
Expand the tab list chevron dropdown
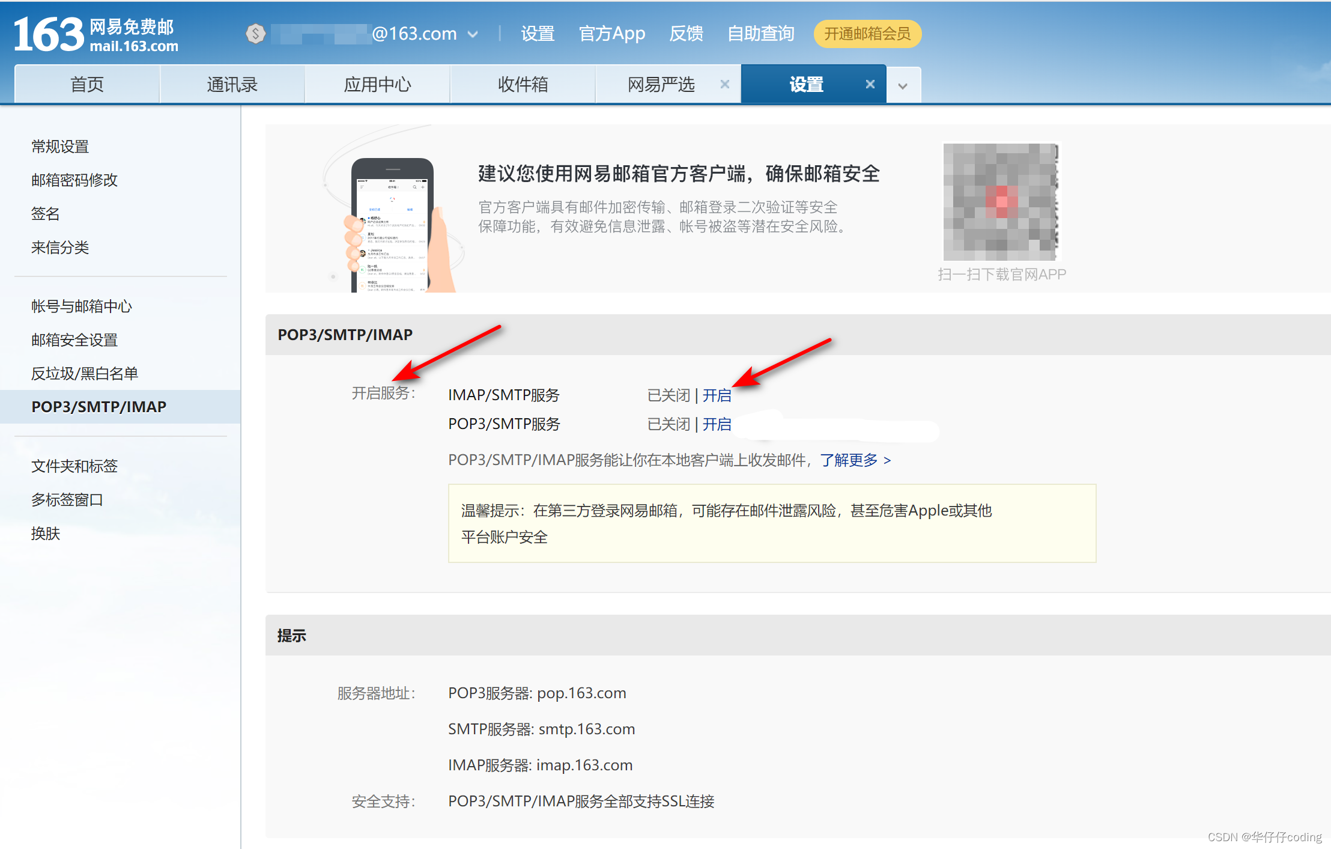[903, 85]
